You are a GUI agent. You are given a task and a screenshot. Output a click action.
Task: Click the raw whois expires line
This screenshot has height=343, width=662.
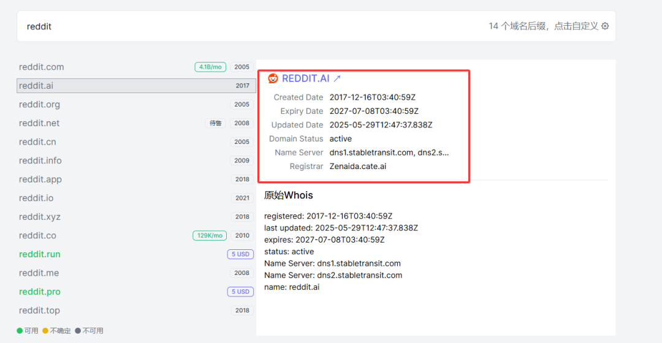(x=324, y=239)
